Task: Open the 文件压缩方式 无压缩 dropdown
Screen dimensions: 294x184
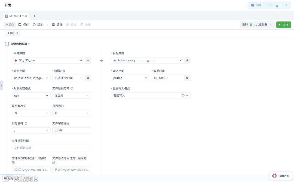Action: tap(72, 96)
